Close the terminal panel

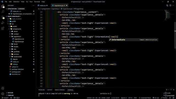(x=174, y=90)
